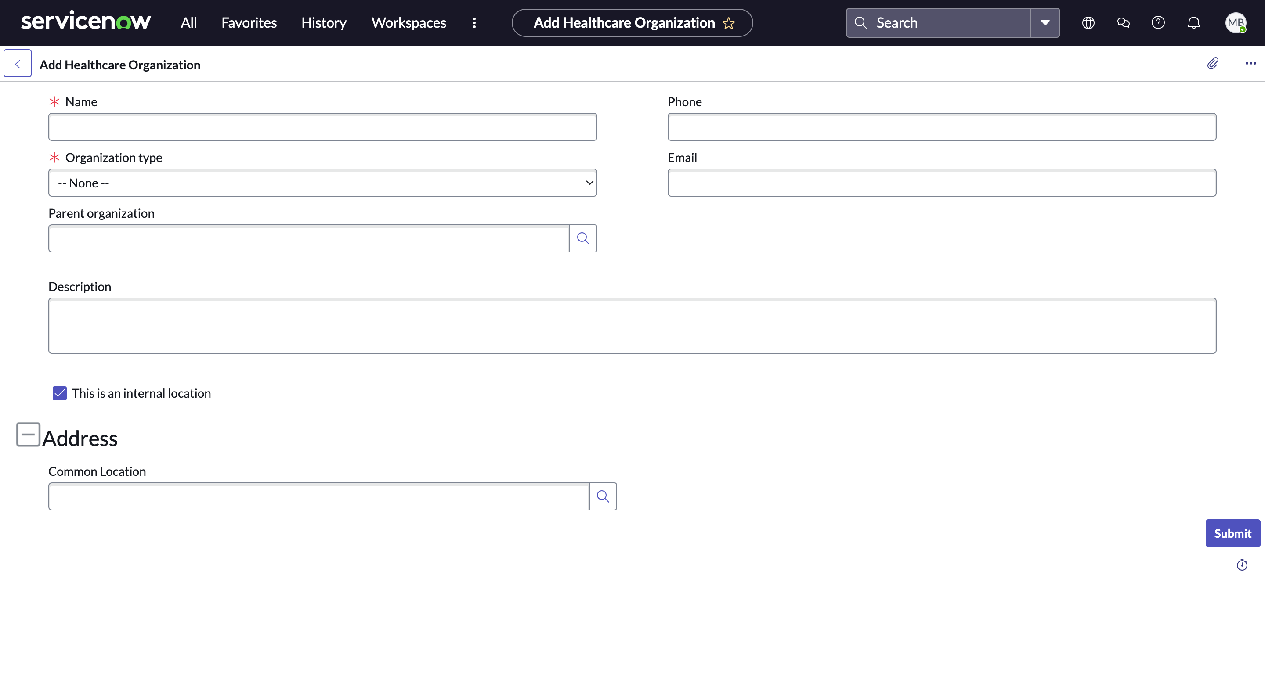Open the All menu

(x=188, y=23)
